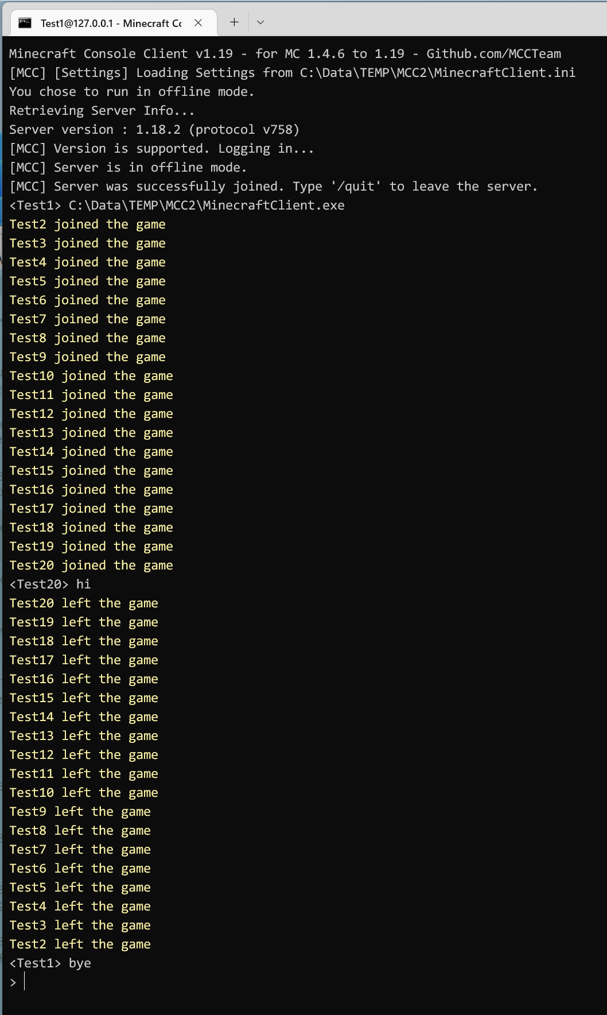Image resolution: width=607 pixels, height=1015 pixels.
Task: Click the Github.com/MCCTeam link text
Action: pos(493,53)
